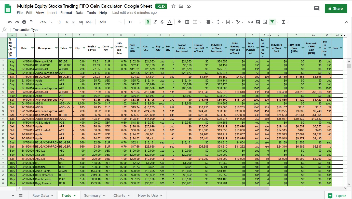Viewport: 352px width, 199px height.
Task: Print the spreadsheet using the printer icon
Action: (24, 22)
